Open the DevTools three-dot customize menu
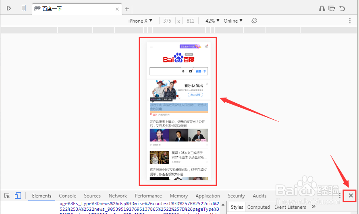This screenshot has height=214, width=359. pos(340,196)
